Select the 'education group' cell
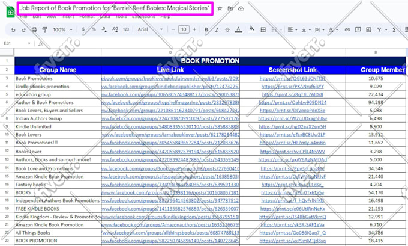 (x=58, y=94)
